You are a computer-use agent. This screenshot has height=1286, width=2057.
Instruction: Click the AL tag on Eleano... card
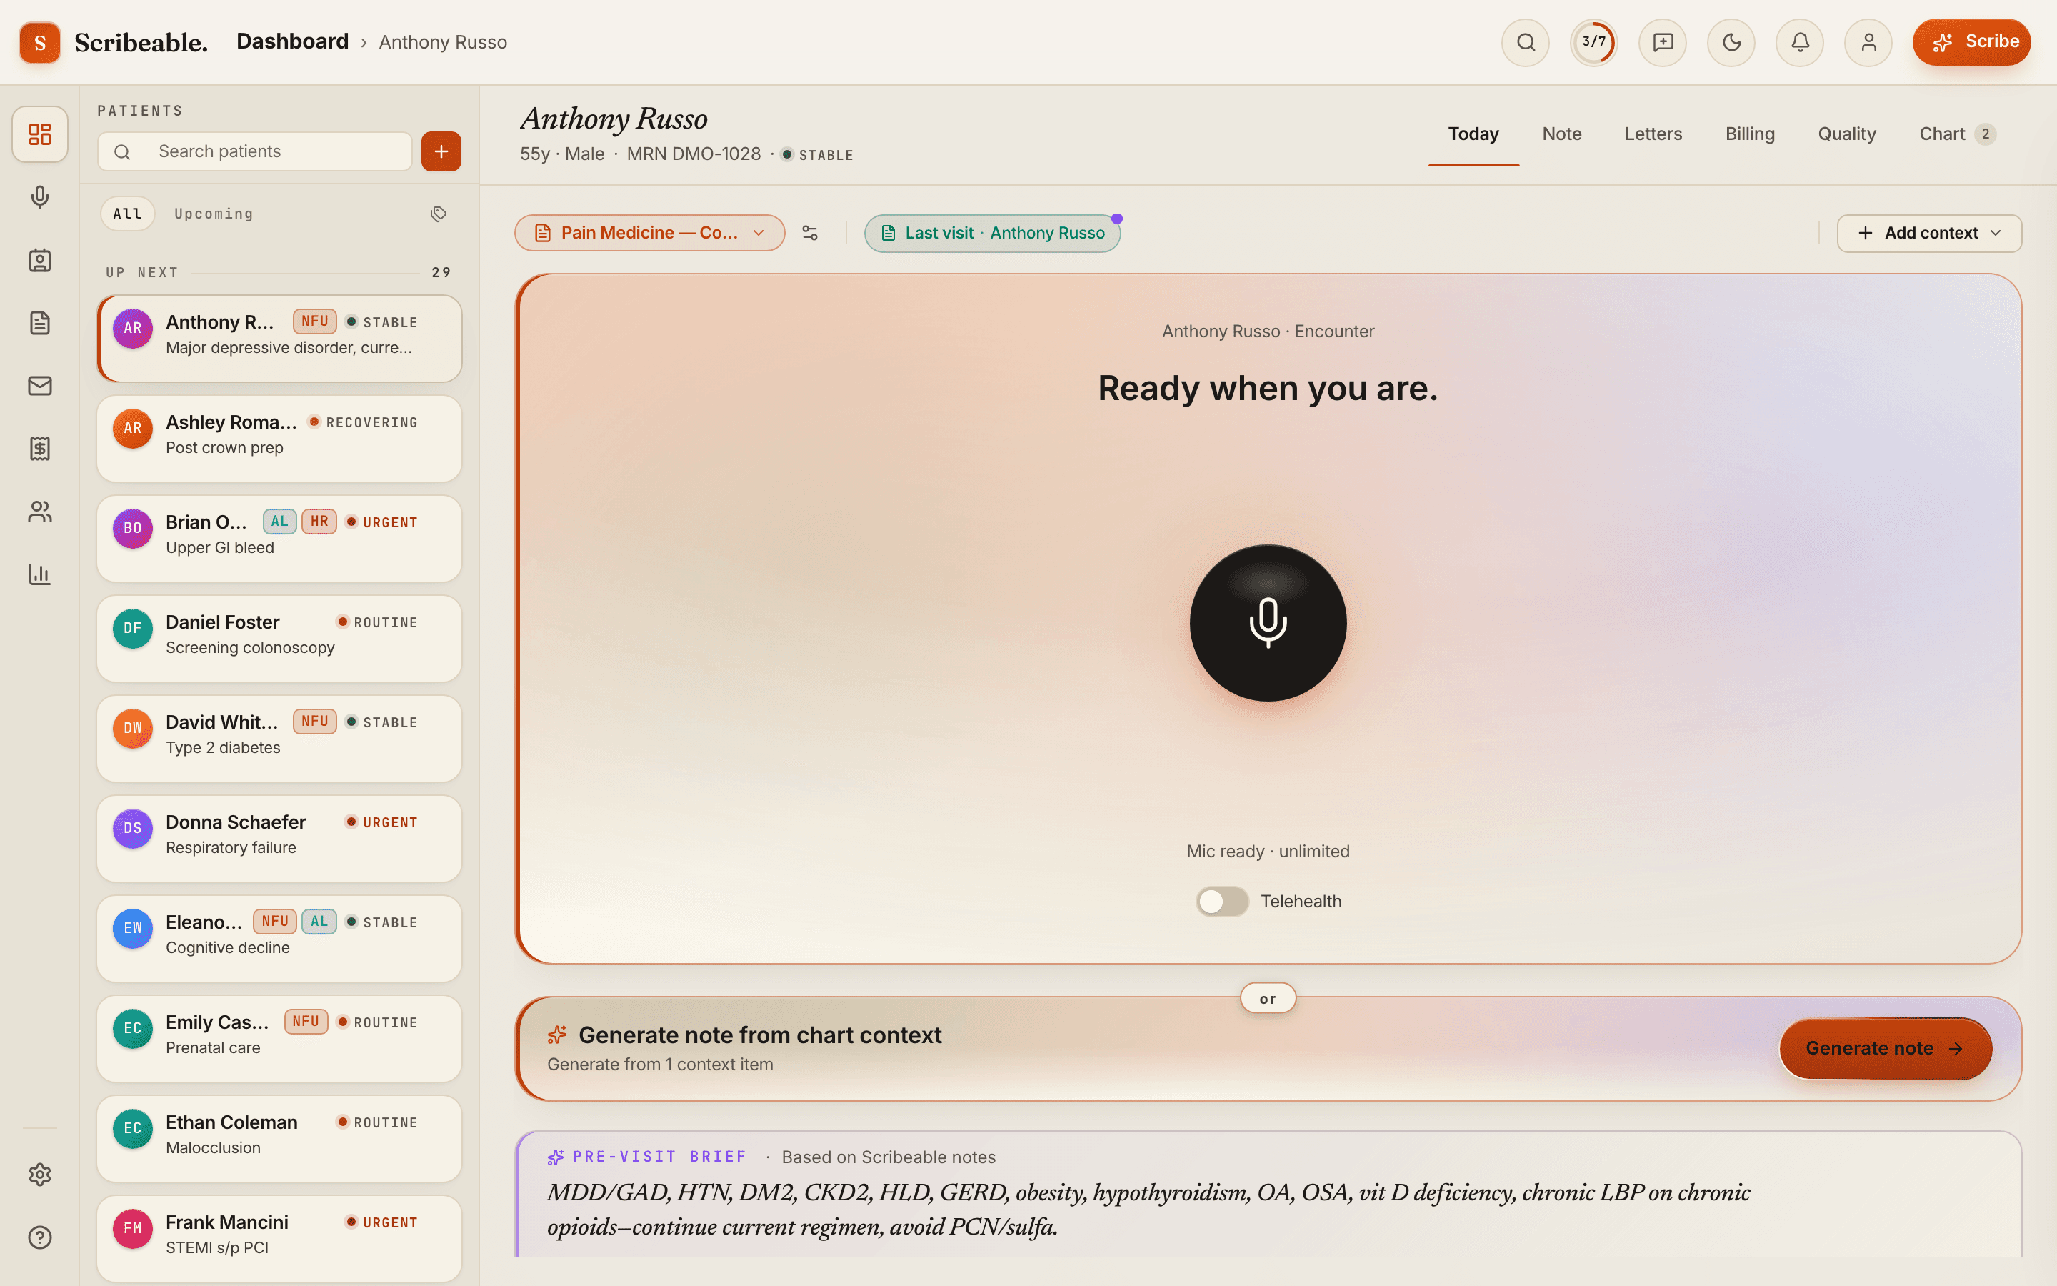coord(319,921)
